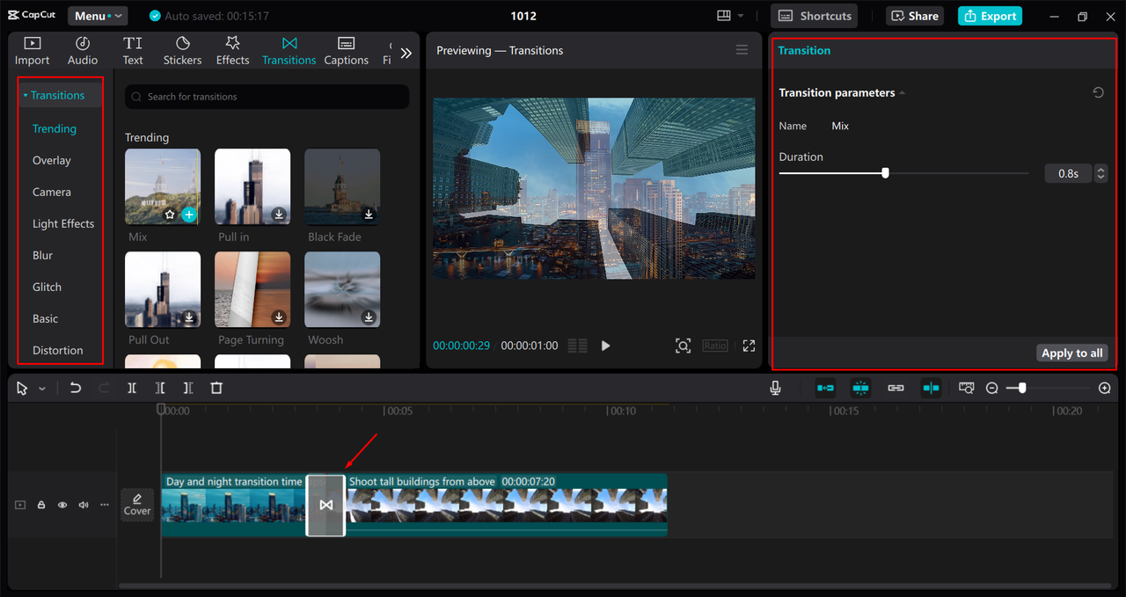Delete the selected timeline item

[x=216, y=388]
